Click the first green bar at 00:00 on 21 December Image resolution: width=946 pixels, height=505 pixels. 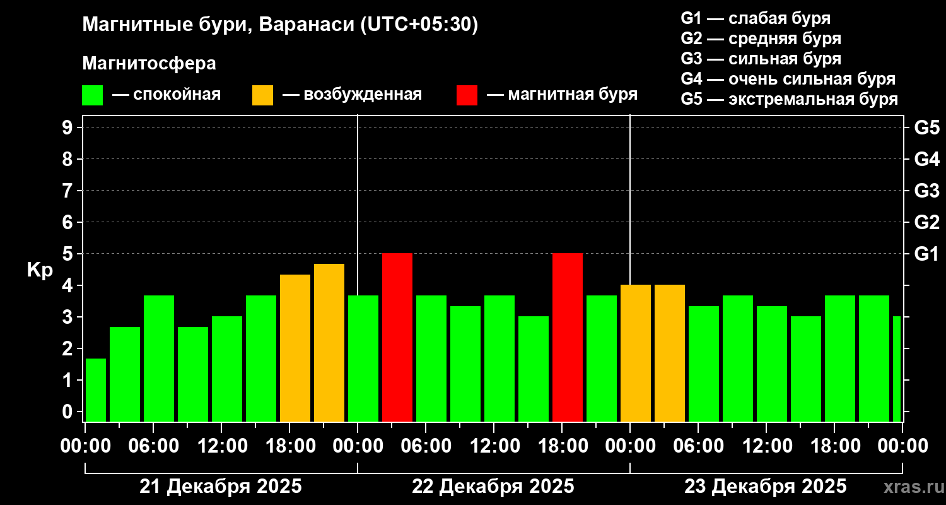click(96, 390)
